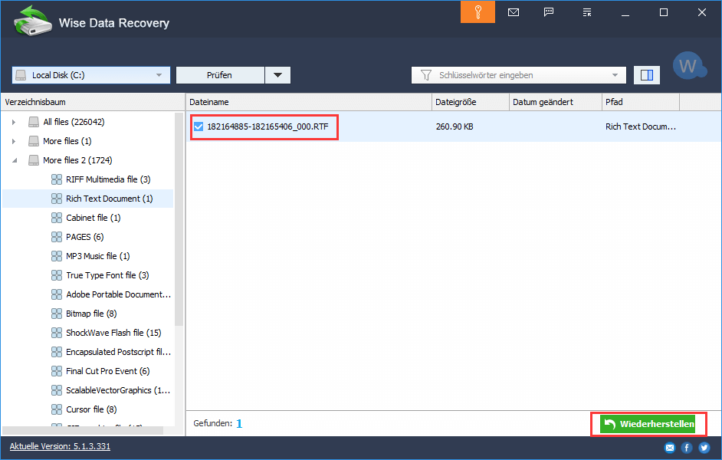Sort by the Datum geändert column header
This screenshot has width=722, height=460.
pos(554,102)
